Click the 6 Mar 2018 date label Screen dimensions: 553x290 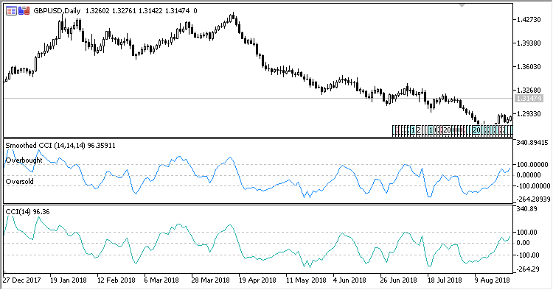click(x=161, y=280)
